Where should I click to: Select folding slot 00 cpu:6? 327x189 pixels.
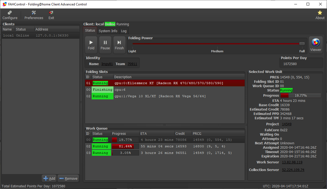(x=165, y=90)
